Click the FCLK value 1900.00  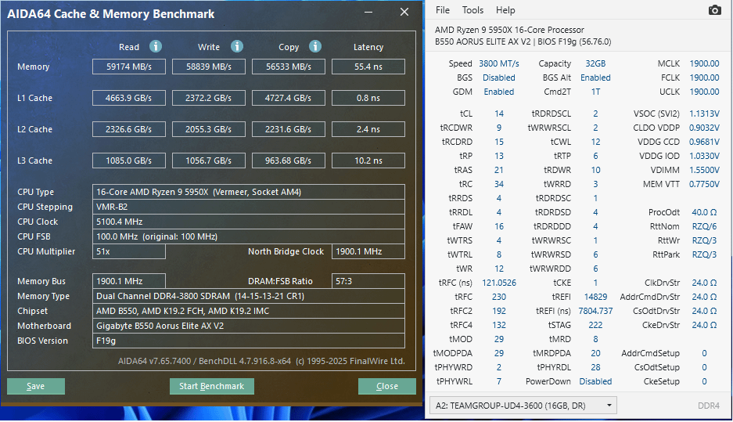[x=704, y=78]
